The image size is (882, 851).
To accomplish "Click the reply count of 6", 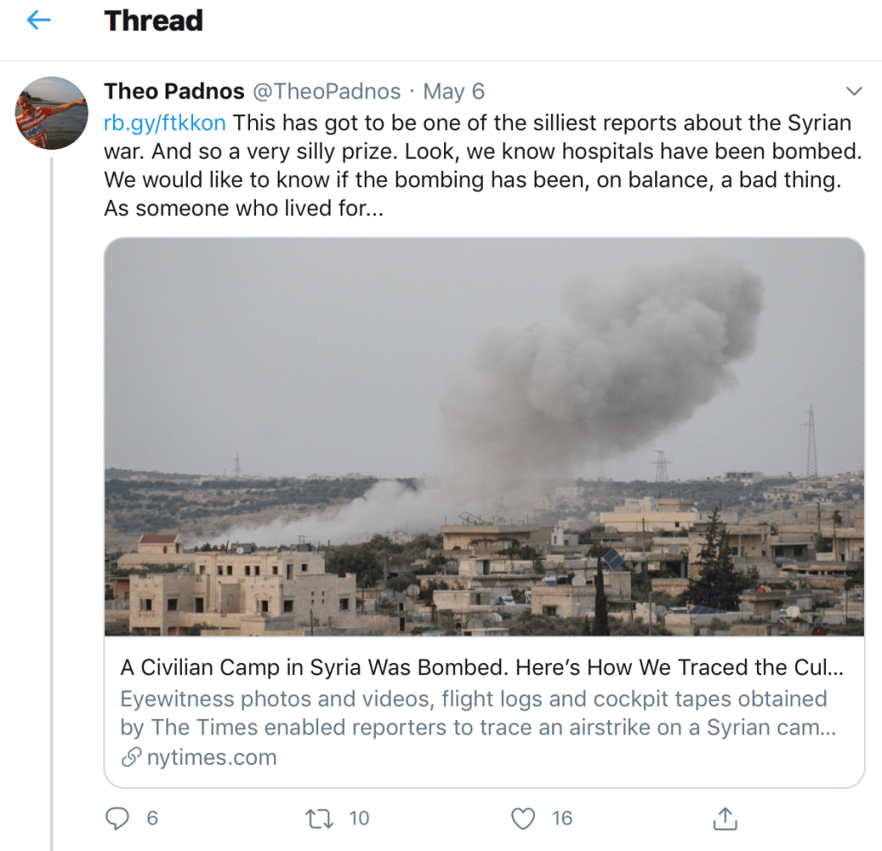I will 153,818.
